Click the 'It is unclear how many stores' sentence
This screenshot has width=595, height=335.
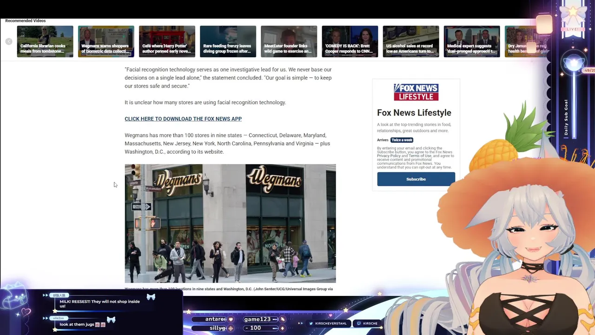205,102
